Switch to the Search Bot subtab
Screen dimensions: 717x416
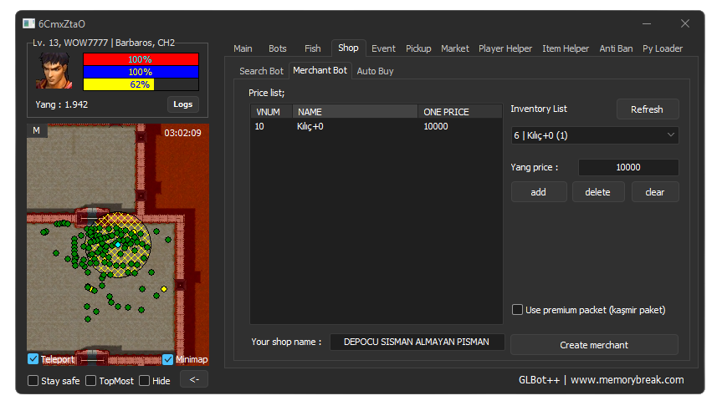pyautogui.click(x=261, y=71)
